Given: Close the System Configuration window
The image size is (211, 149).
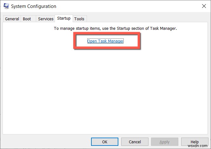Looking at the screenshot, I should click(204, 6).
